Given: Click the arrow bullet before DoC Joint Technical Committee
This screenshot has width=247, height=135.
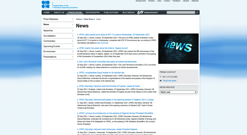Looking at the screenshot, I should pyautogui.click(x=78, y=62).
